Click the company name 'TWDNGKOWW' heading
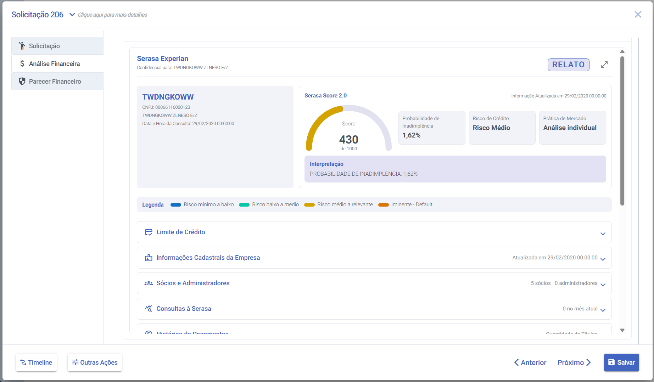This screenshot has height=382, width=654. click(x=168, y=97)
